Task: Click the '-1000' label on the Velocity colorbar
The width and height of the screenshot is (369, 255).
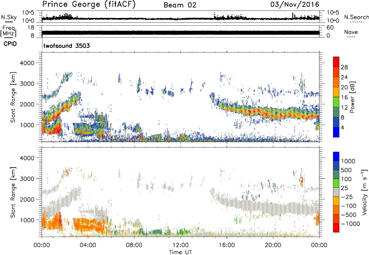Action: tap(351, 224)
